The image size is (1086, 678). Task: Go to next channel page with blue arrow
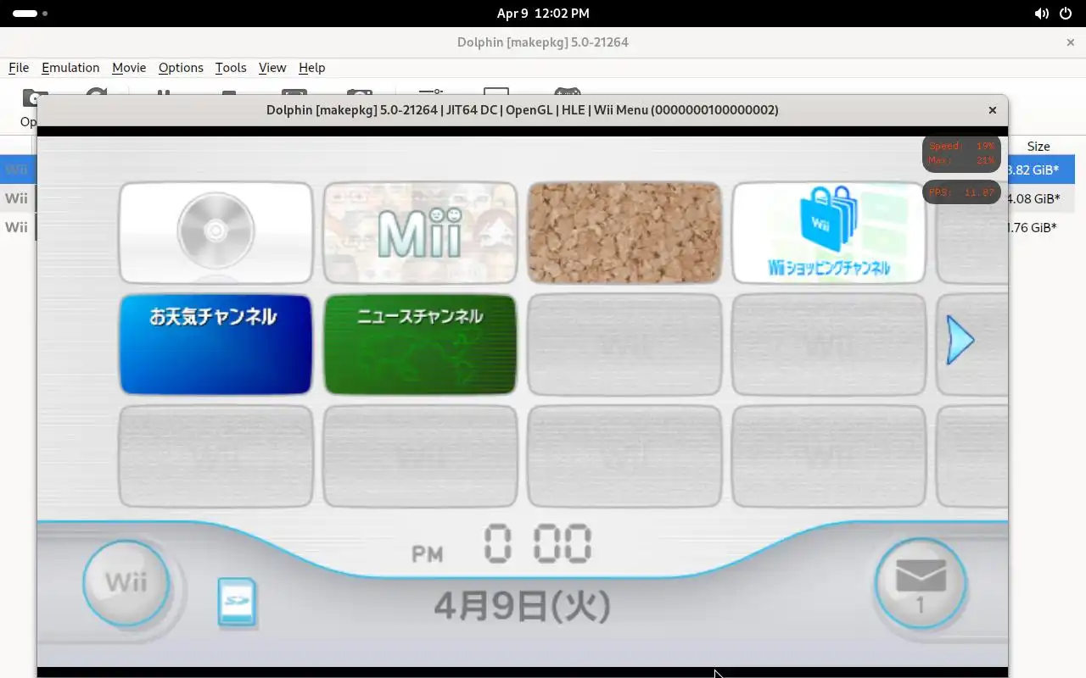click(x=960, y=341)
